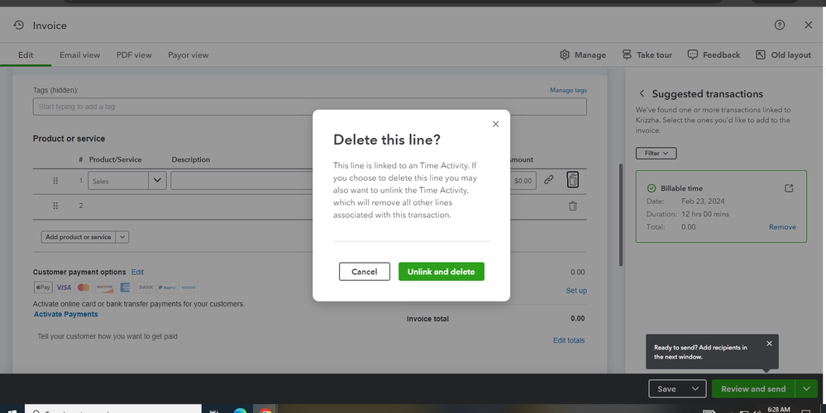826x413 pixels.
Task: Expand the Sales product dropdown arrow
Action: [x=157, y=180]
